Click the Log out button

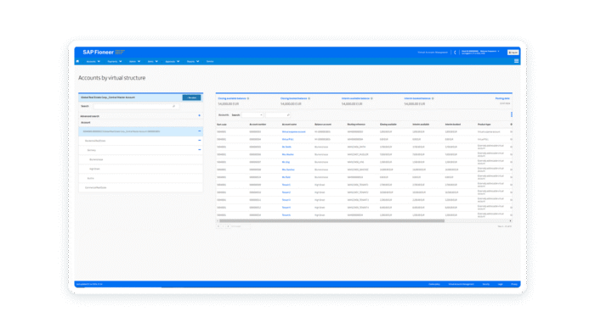(513, 53)
